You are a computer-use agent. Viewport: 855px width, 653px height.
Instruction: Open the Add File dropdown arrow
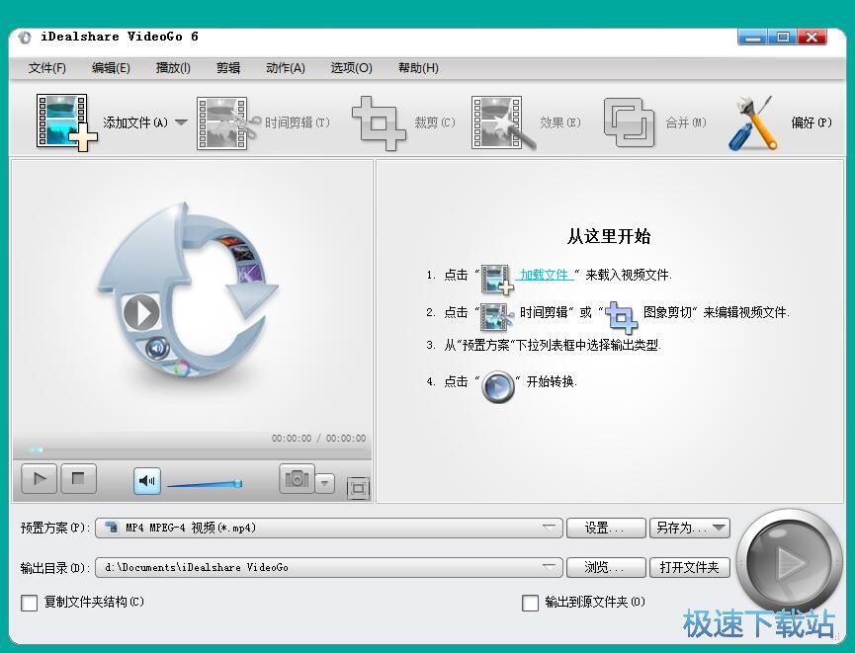click(x=181, y=122)
